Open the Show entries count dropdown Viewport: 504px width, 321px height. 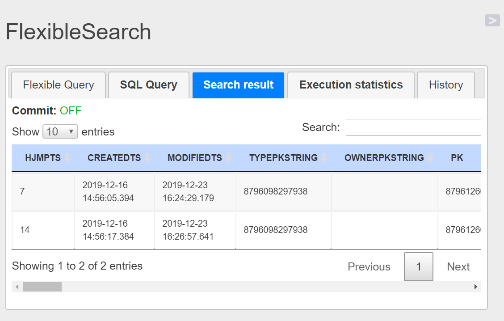pos(60,132)
